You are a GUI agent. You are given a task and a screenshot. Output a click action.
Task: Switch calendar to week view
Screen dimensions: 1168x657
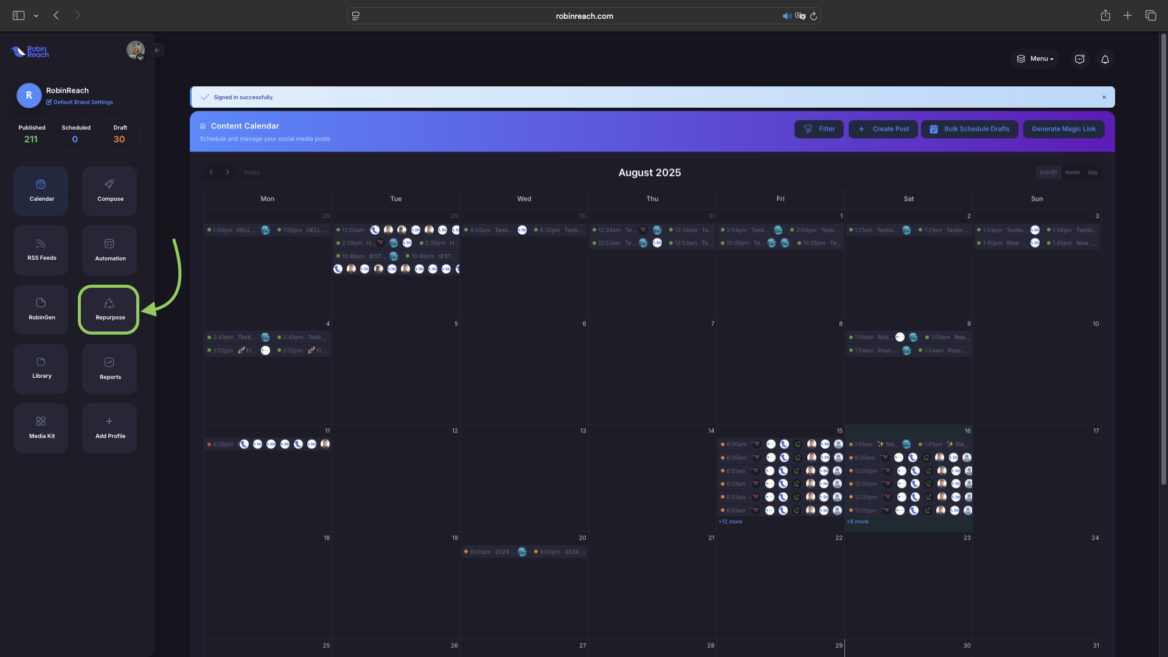1072,172
